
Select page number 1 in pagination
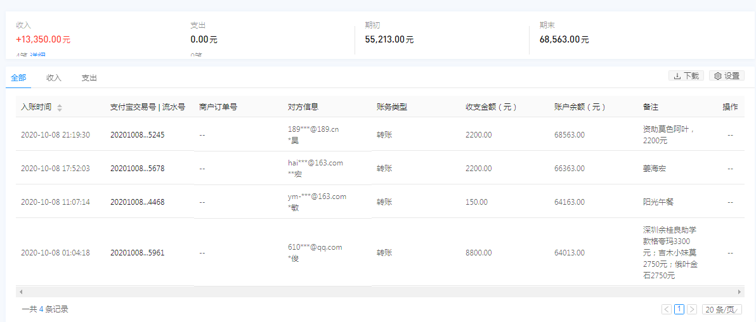tap(679, 309)
